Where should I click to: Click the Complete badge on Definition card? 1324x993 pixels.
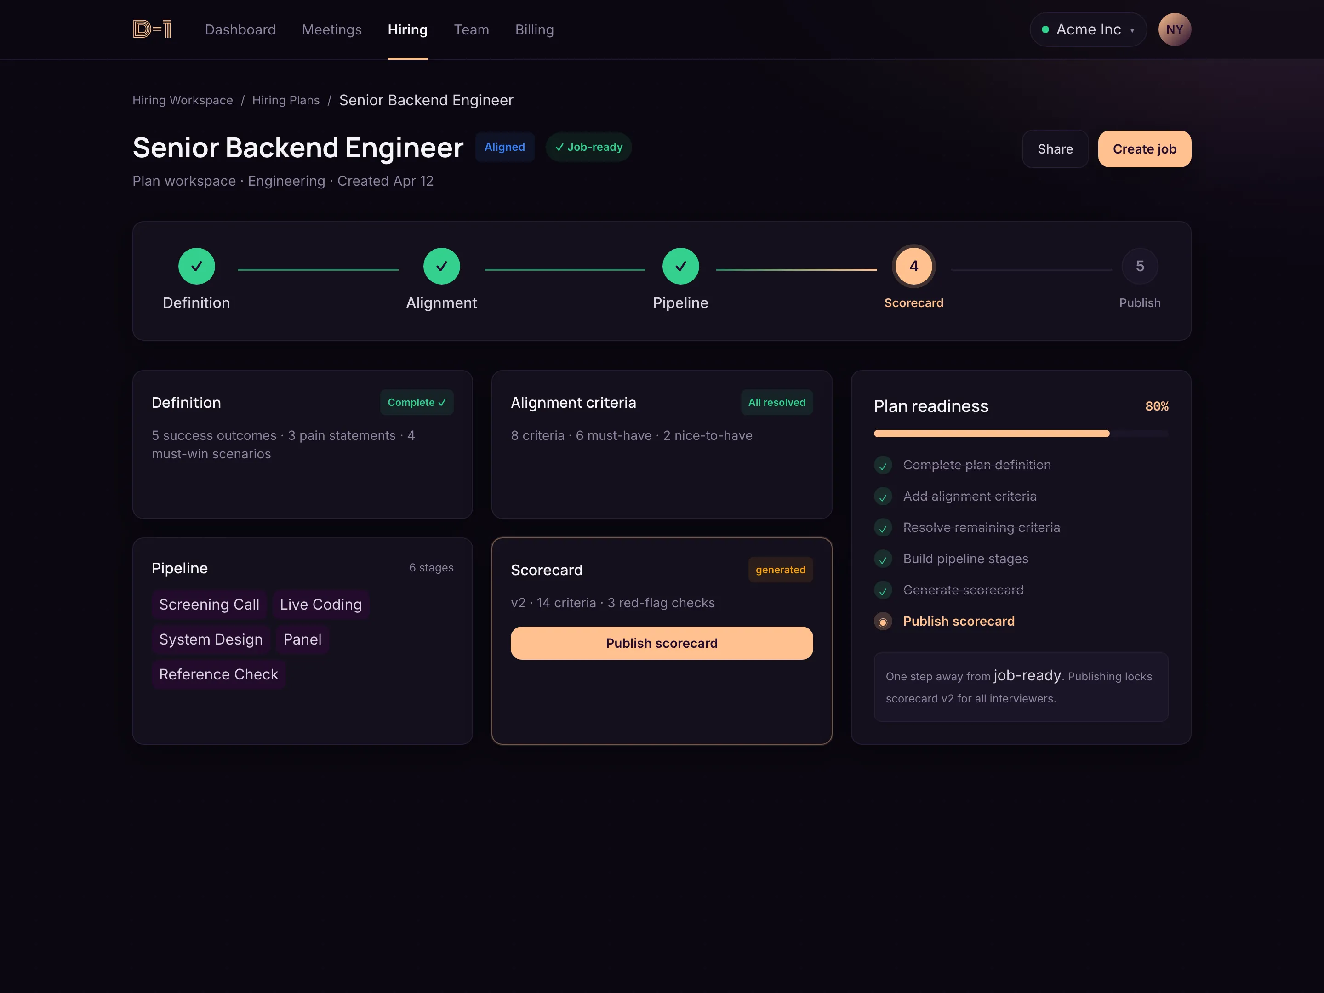(416, 402)
